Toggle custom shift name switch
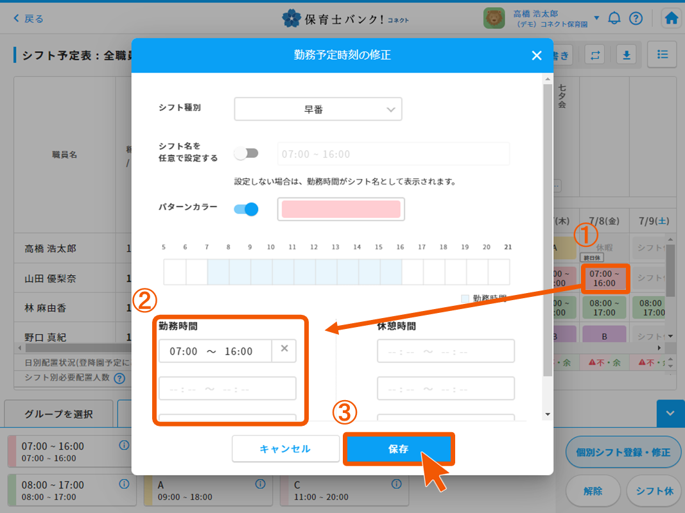Viewport: 685px width, 513px height. pyautogui.click(x=247, y=154)
